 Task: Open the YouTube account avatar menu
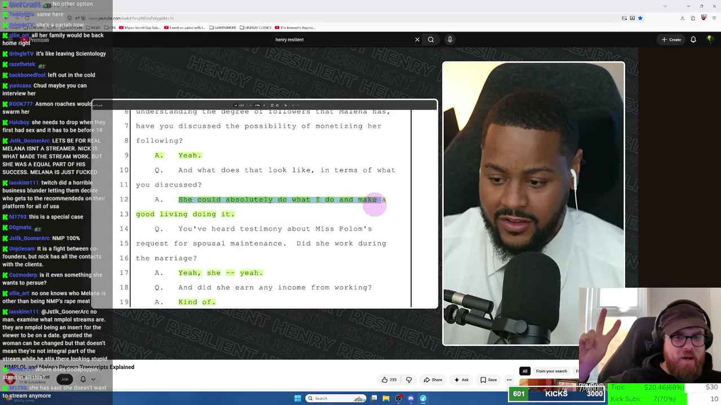pos(710,39)
